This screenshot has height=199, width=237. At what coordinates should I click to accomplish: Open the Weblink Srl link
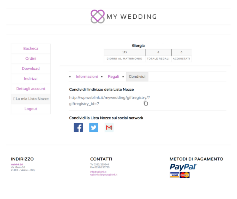click(17, 164)
